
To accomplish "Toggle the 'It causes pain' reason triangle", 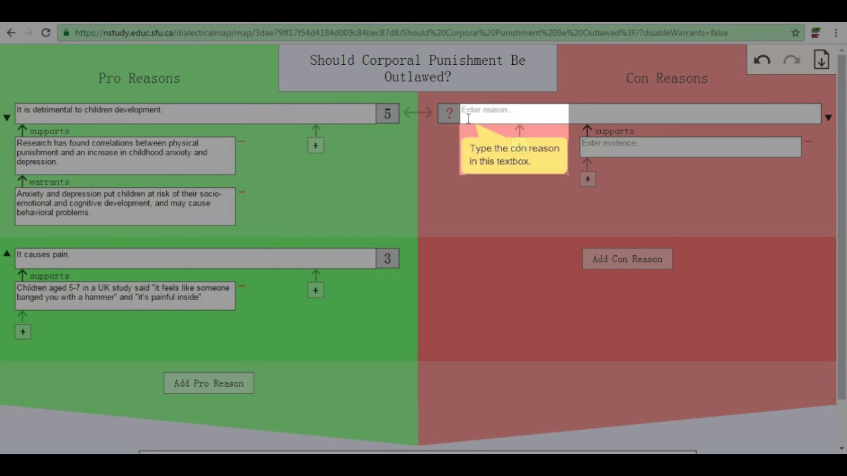I will tap(7, 253).
